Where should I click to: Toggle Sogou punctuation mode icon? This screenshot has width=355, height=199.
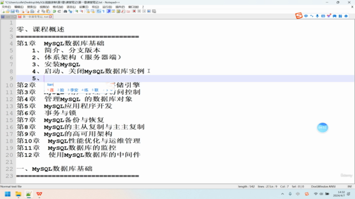[x=312, y=16]
